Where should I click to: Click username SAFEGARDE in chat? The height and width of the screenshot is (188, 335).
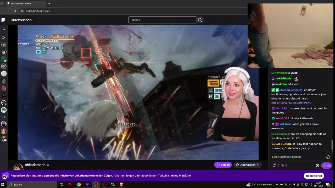point(283,144)
